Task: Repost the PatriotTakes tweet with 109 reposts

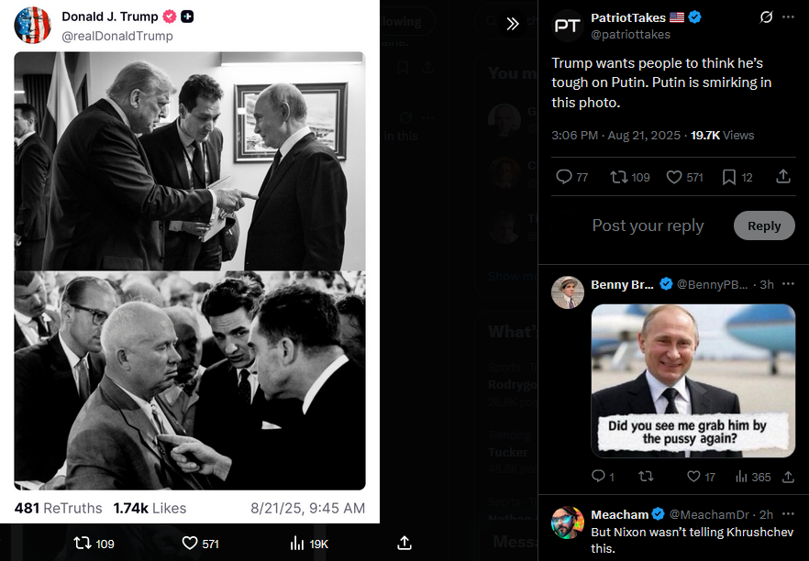Action: coord(619,177)
